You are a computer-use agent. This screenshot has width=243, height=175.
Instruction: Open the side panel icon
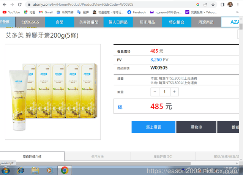(x=222, y=5)
